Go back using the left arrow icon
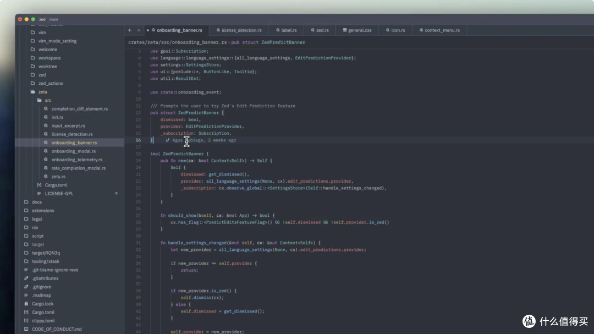The image size is (594, 334). tap(130, 30)
